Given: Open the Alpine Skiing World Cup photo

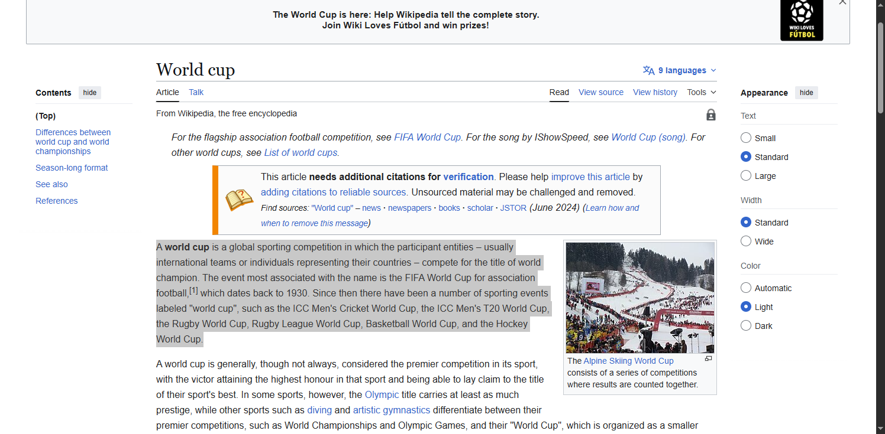Looking at the screenshot, I should pyautogui.click(x=640, y=298).
